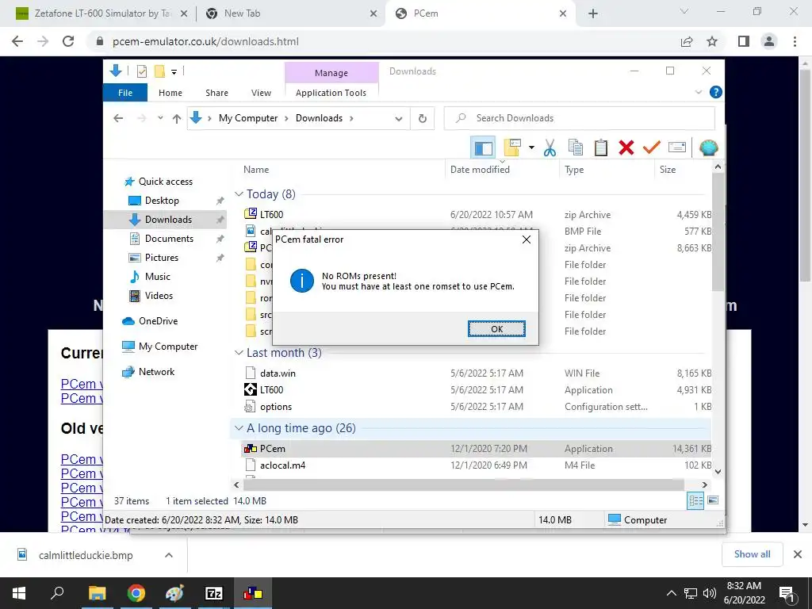The width and height of the screenshot is (812, 609).
Task: Click Chrome reload page button
Action: pyautogui.click(x=68, y=41)
